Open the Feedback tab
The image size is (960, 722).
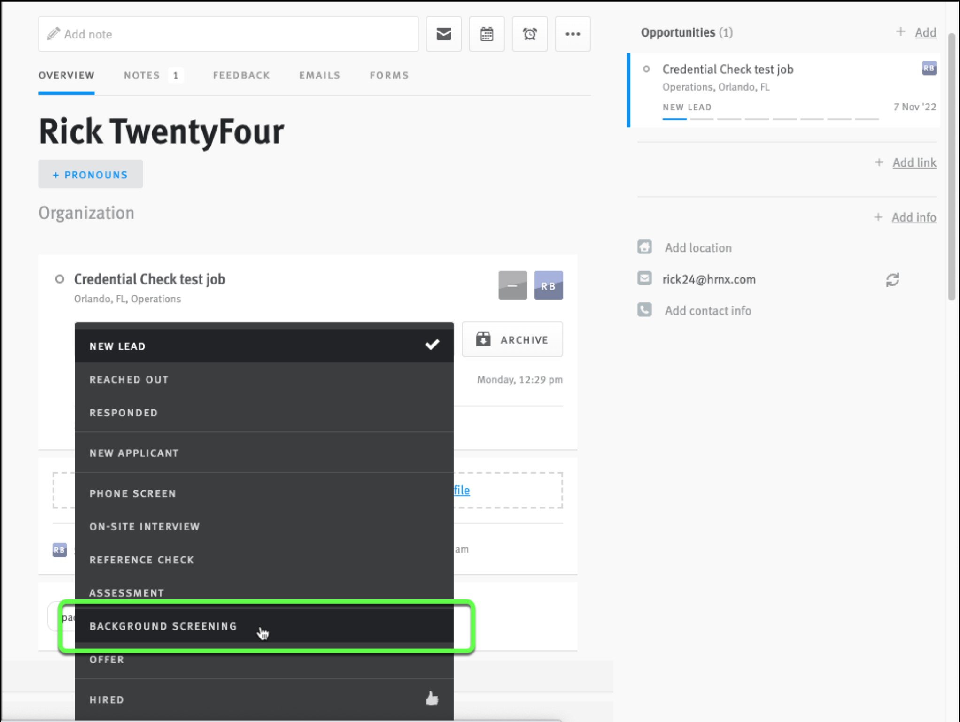point(241,75)
